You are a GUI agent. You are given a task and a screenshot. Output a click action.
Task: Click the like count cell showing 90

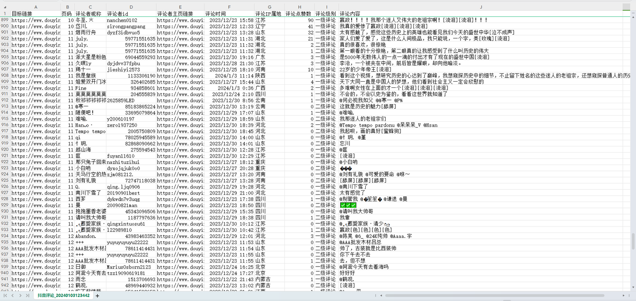299,20
